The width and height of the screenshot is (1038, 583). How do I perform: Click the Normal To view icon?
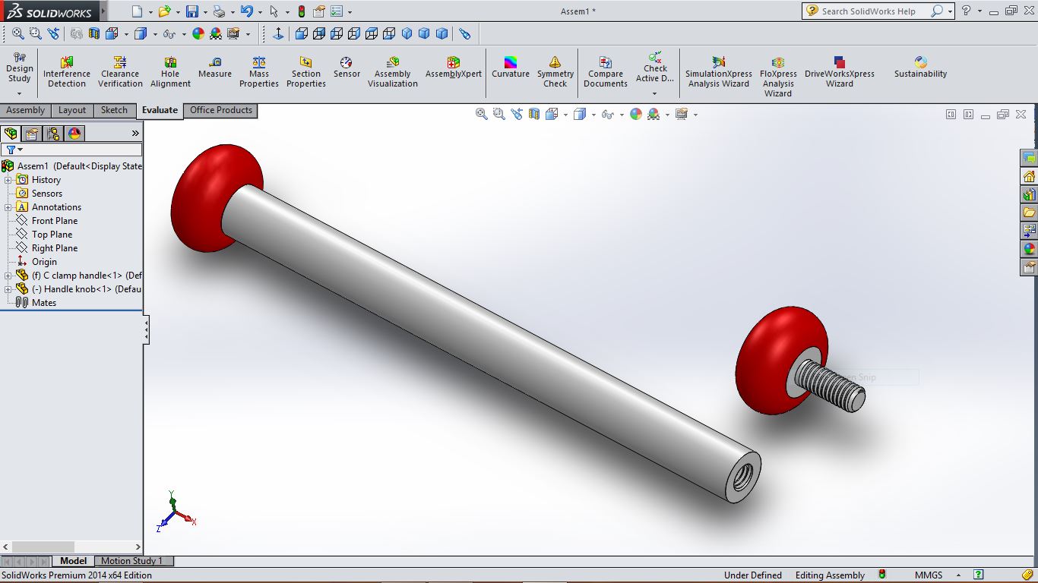278,33
